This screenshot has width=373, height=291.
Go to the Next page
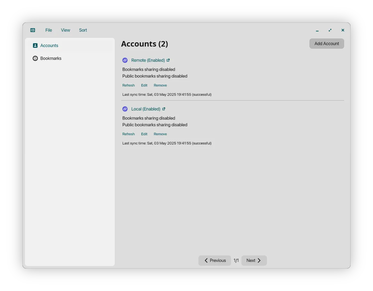(x=254, y=261)
